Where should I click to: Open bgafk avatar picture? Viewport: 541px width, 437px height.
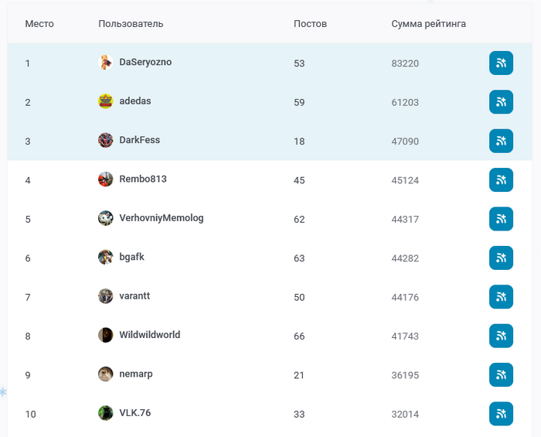(x=106, y=257)
